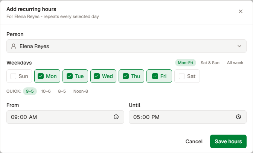Viewport: 253px width, 153px height.
Task: Choose the All week preset
Action: coord(235,63)
